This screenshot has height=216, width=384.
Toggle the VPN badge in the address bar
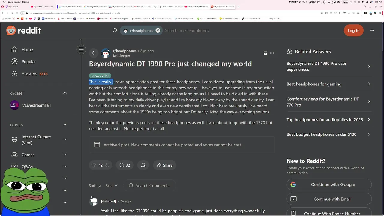(x=23, y=13)
